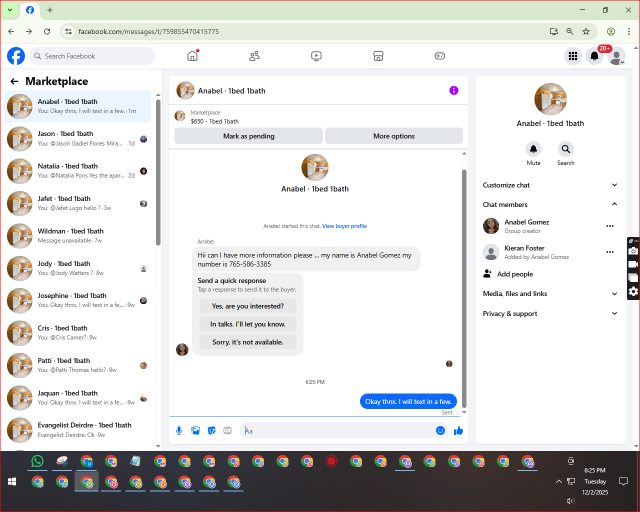Send a voice clip microphone icon
Image resolution: width=640 pixels, height=512 pixels.
coord(179,430)
